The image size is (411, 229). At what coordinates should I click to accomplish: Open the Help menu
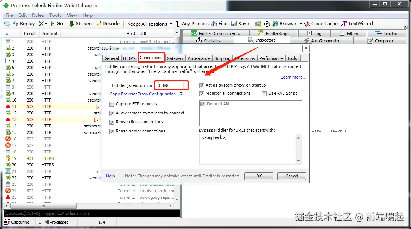pos(88,15)
